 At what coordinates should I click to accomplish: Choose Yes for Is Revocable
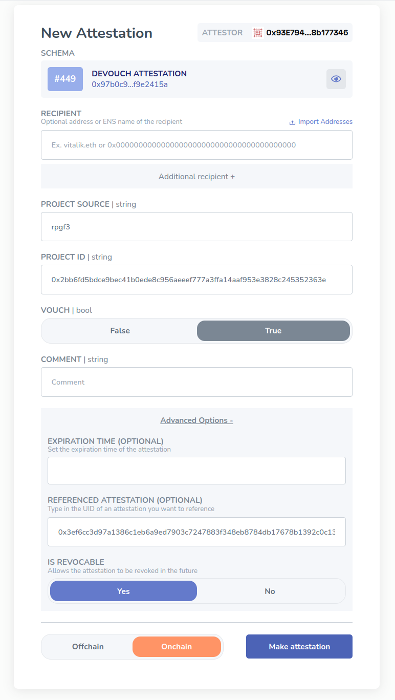pos(123,591)
